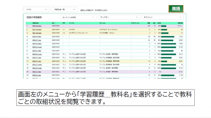211x118 pixels.
Task: Open the student link in row 4
Action: (37, 37)
